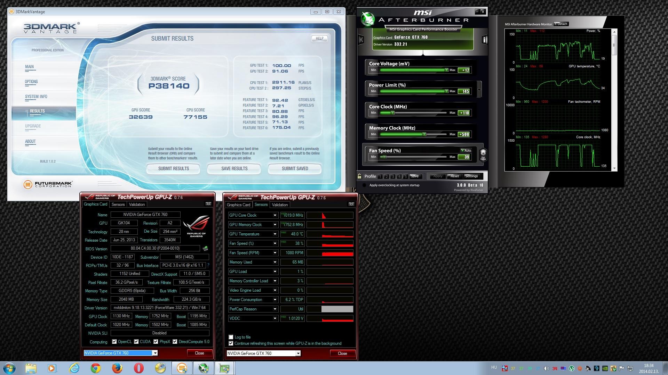Switch to Validation tab in left GPU-Z
Image resolution: width=668 pixels, height=375 pixels.
137,205
